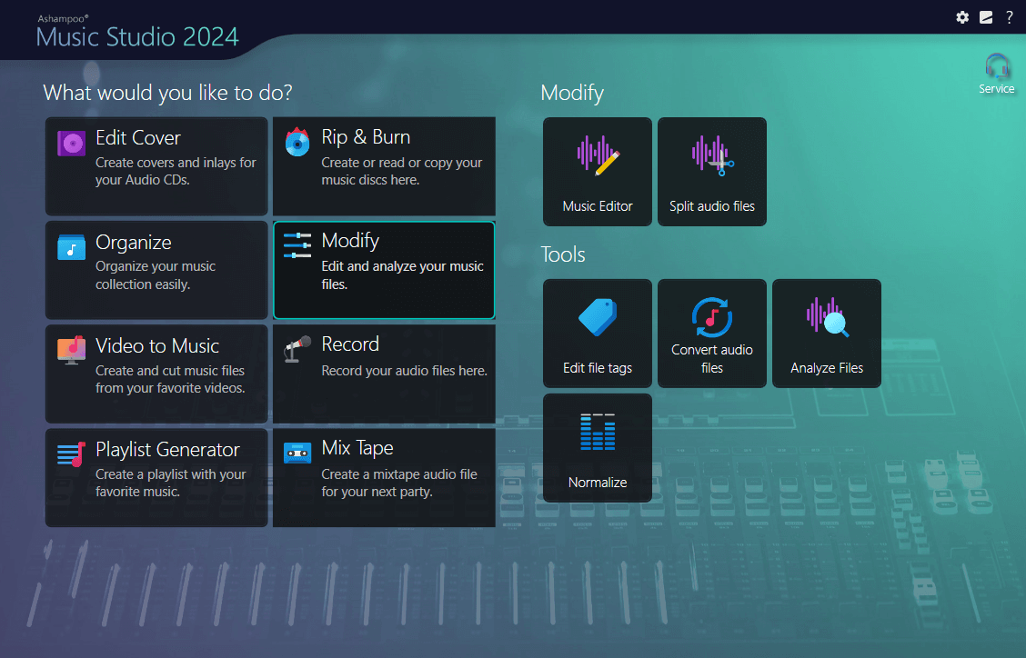The image size is (1026, 658).
Task: Select the Split audio files tool
Action: pos(711,171)
